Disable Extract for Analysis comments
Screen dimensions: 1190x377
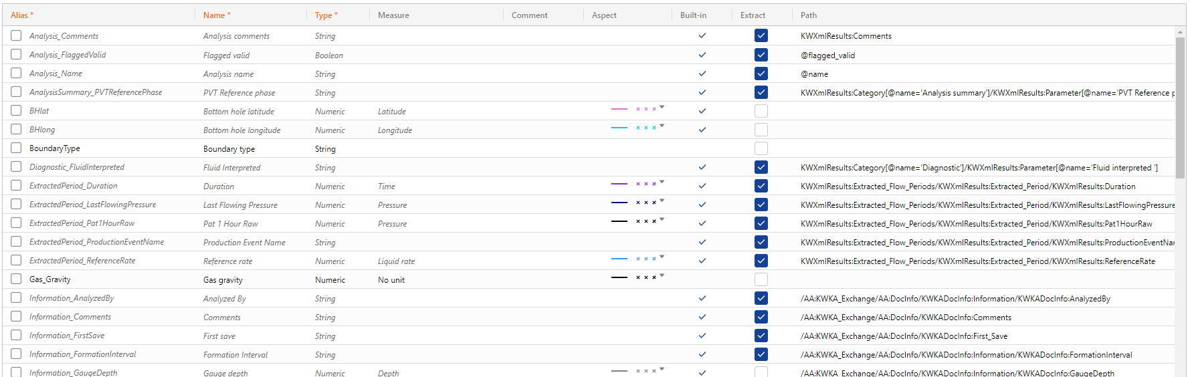(x=761, y=35)
